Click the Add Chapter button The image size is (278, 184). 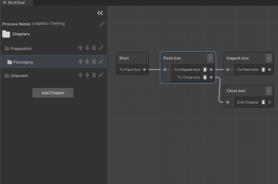pos(53,93)
